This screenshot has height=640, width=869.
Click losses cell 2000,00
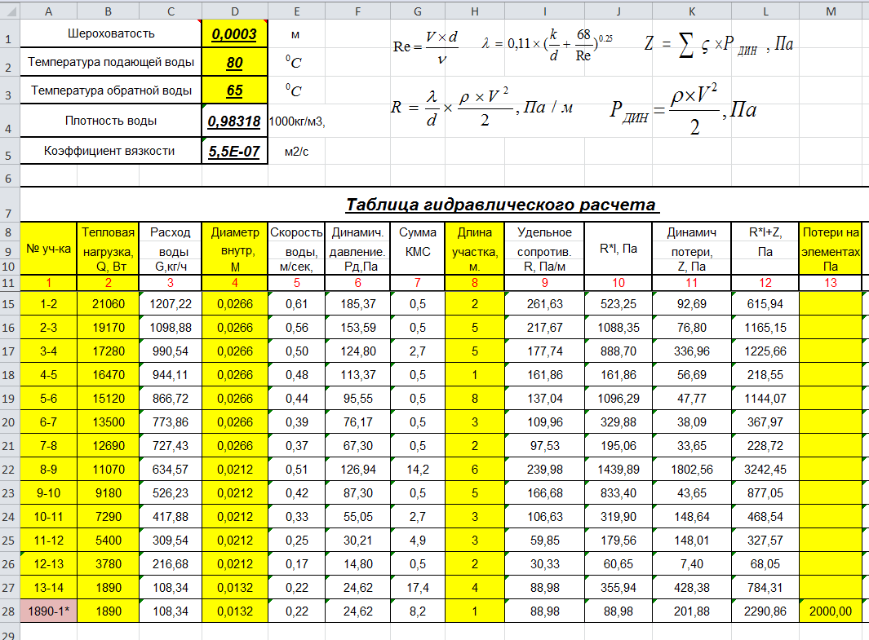[830, 611]
